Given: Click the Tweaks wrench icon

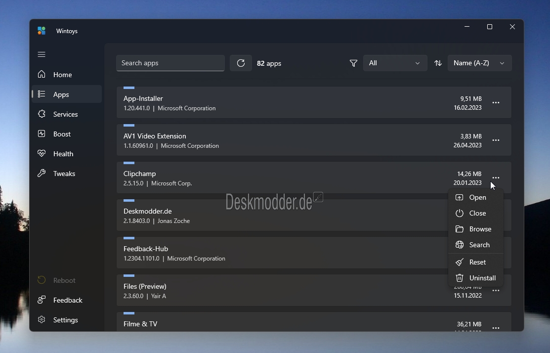Looking at the screenshot, I should 42,173.
